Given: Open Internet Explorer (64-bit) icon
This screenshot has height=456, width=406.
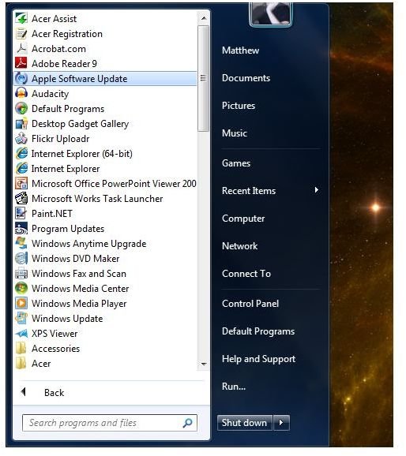Looking at the screenshot, I should (21, 154).
